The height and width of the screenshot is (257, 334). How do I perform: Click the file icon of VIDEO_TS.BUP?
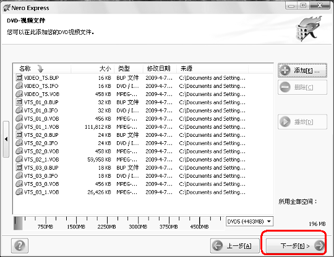(x=19, y=77)
